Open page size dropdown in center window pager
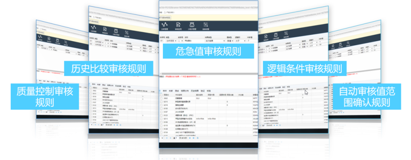The image size is (411, 160). tap(161, 138)
